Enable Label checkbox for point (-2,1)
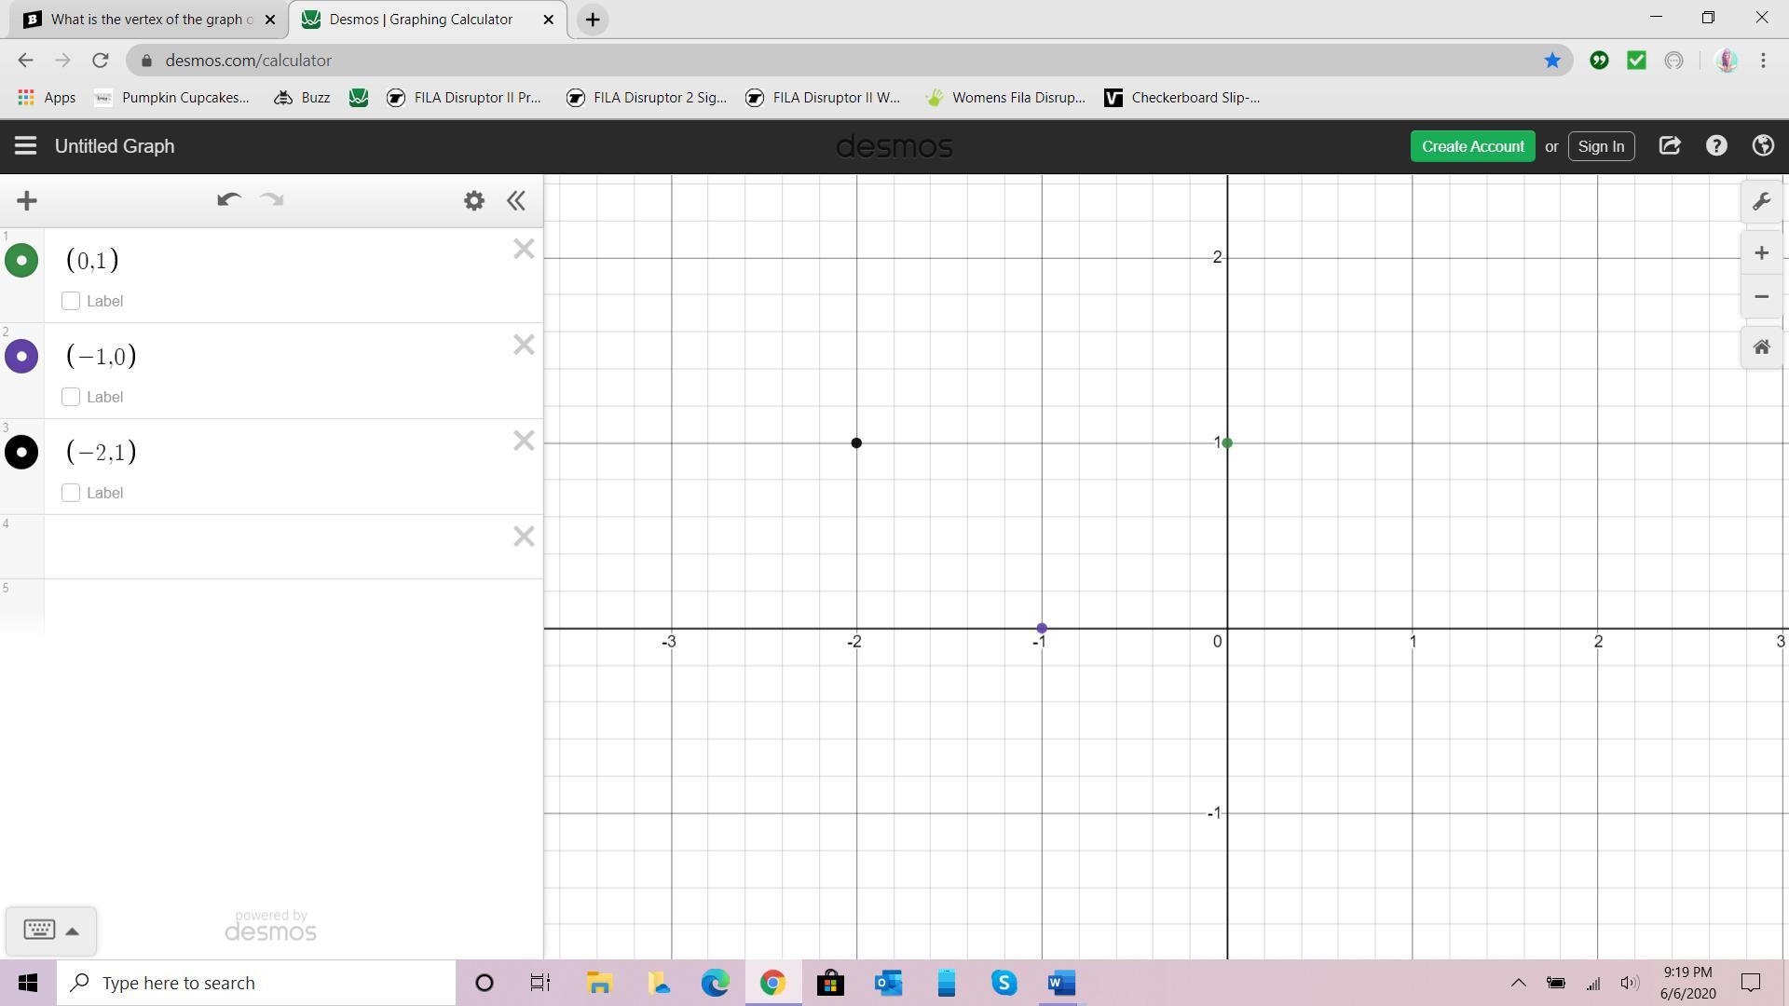 tap(71, 493)
